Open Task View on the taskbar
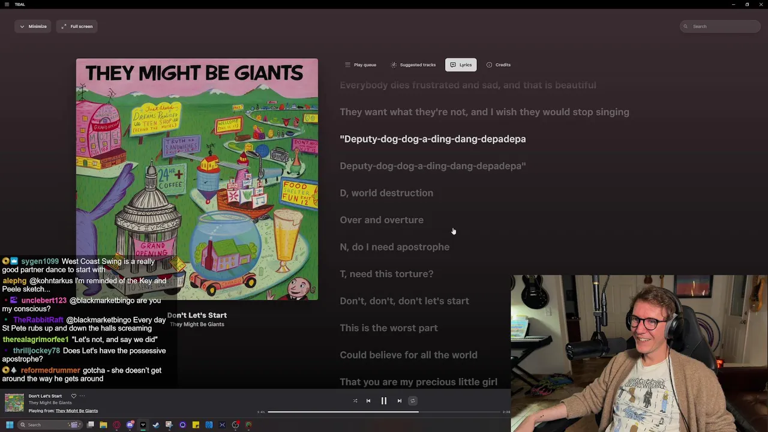Image resolution: width=768 pixels, height=432 pixels. tap(90, 425)
